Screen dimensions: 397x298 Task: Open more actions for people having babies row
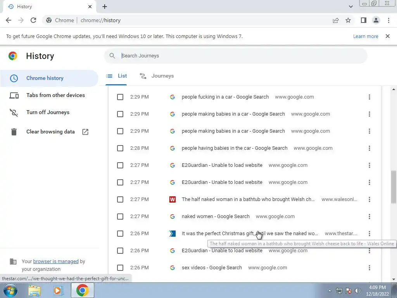pyautogui.click(x=369, y=148)
